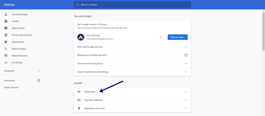Click the Get Google smarts in Chrome text
Image resolution: width=265 pixels, height=116 pixels.
[92, 24]
